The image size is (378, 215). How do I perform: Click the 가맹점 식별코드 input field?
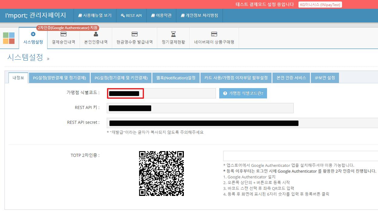[x=161, y=93]
